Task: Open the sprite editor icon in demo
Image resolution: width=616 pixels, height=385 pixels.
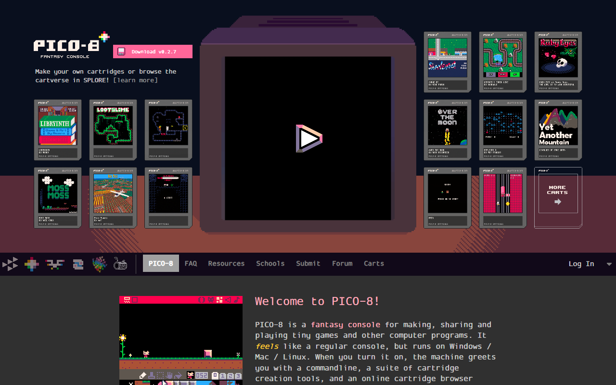Action: pos(211,300)
